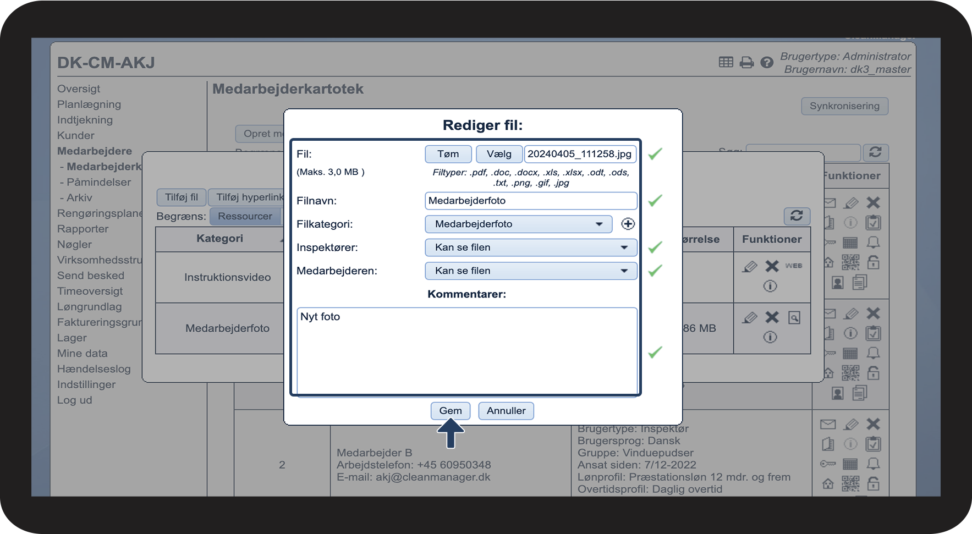Open Indstillinger in sidebar
972x534 pixels.
[x=86, y=384]
